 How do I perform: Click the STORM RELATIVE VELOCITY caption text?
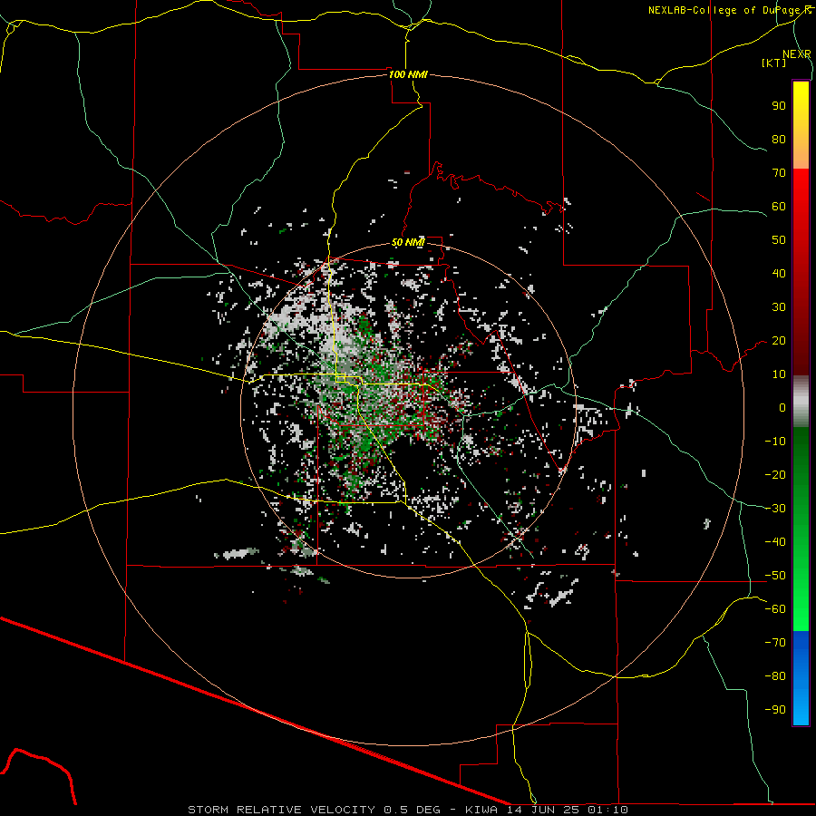[281, 810]
